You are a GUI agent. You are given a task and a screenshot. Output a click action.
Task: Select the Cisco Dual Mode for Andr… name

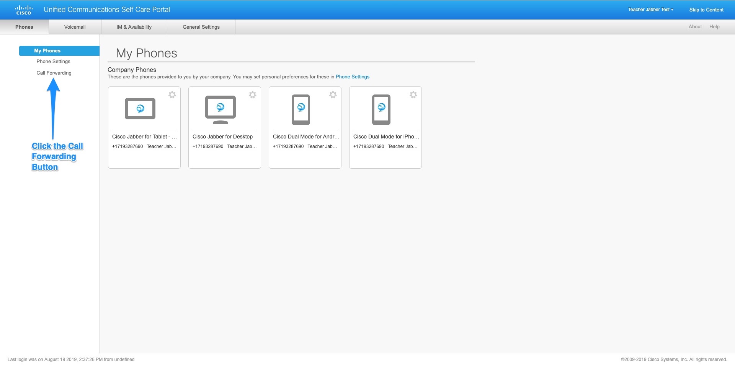[x=306, y=137]
